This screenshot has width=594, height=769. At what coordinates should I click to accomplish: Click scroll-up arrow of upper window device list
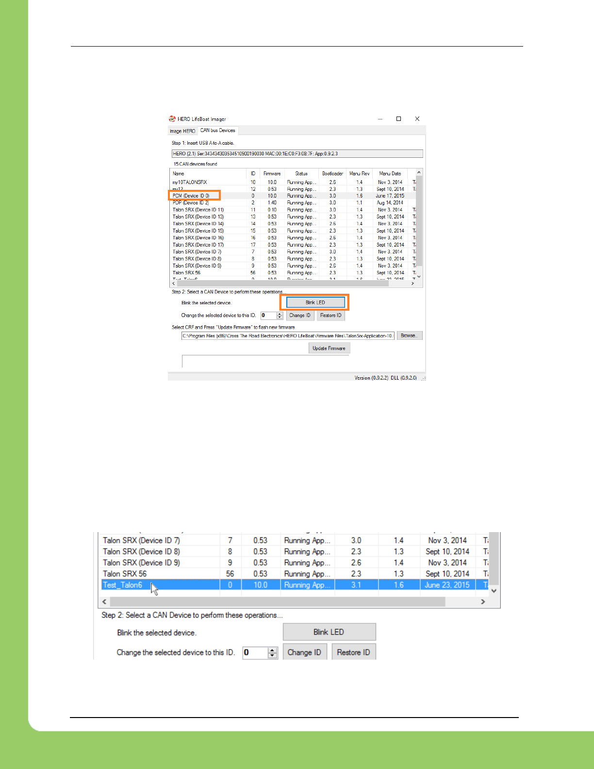[x=419, y=172]
